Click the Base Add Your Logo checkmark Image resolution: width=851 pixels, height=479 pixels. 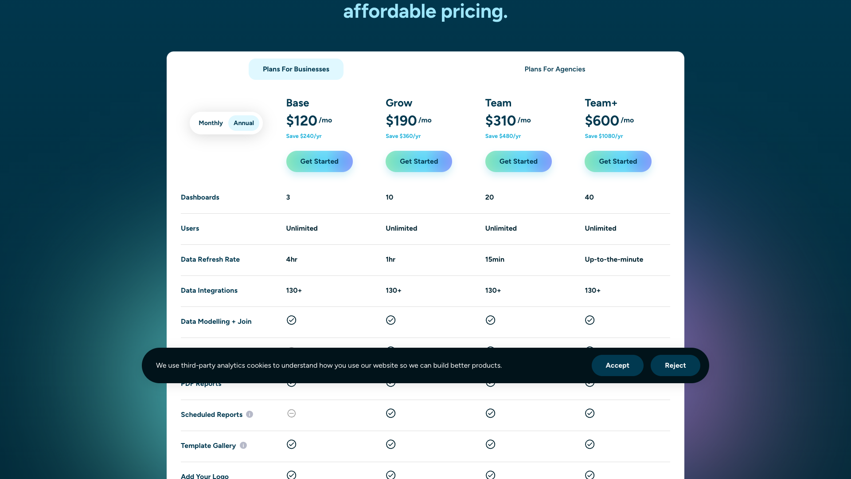291,475
